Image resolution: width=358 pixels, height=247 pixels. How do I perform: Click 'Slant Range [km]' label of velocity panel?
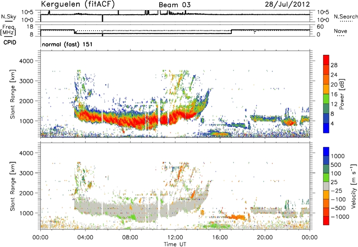tap(13, 186)
